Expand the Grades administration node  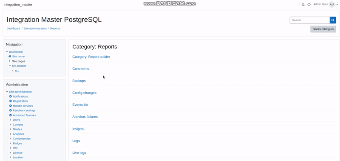coord(10,129)
